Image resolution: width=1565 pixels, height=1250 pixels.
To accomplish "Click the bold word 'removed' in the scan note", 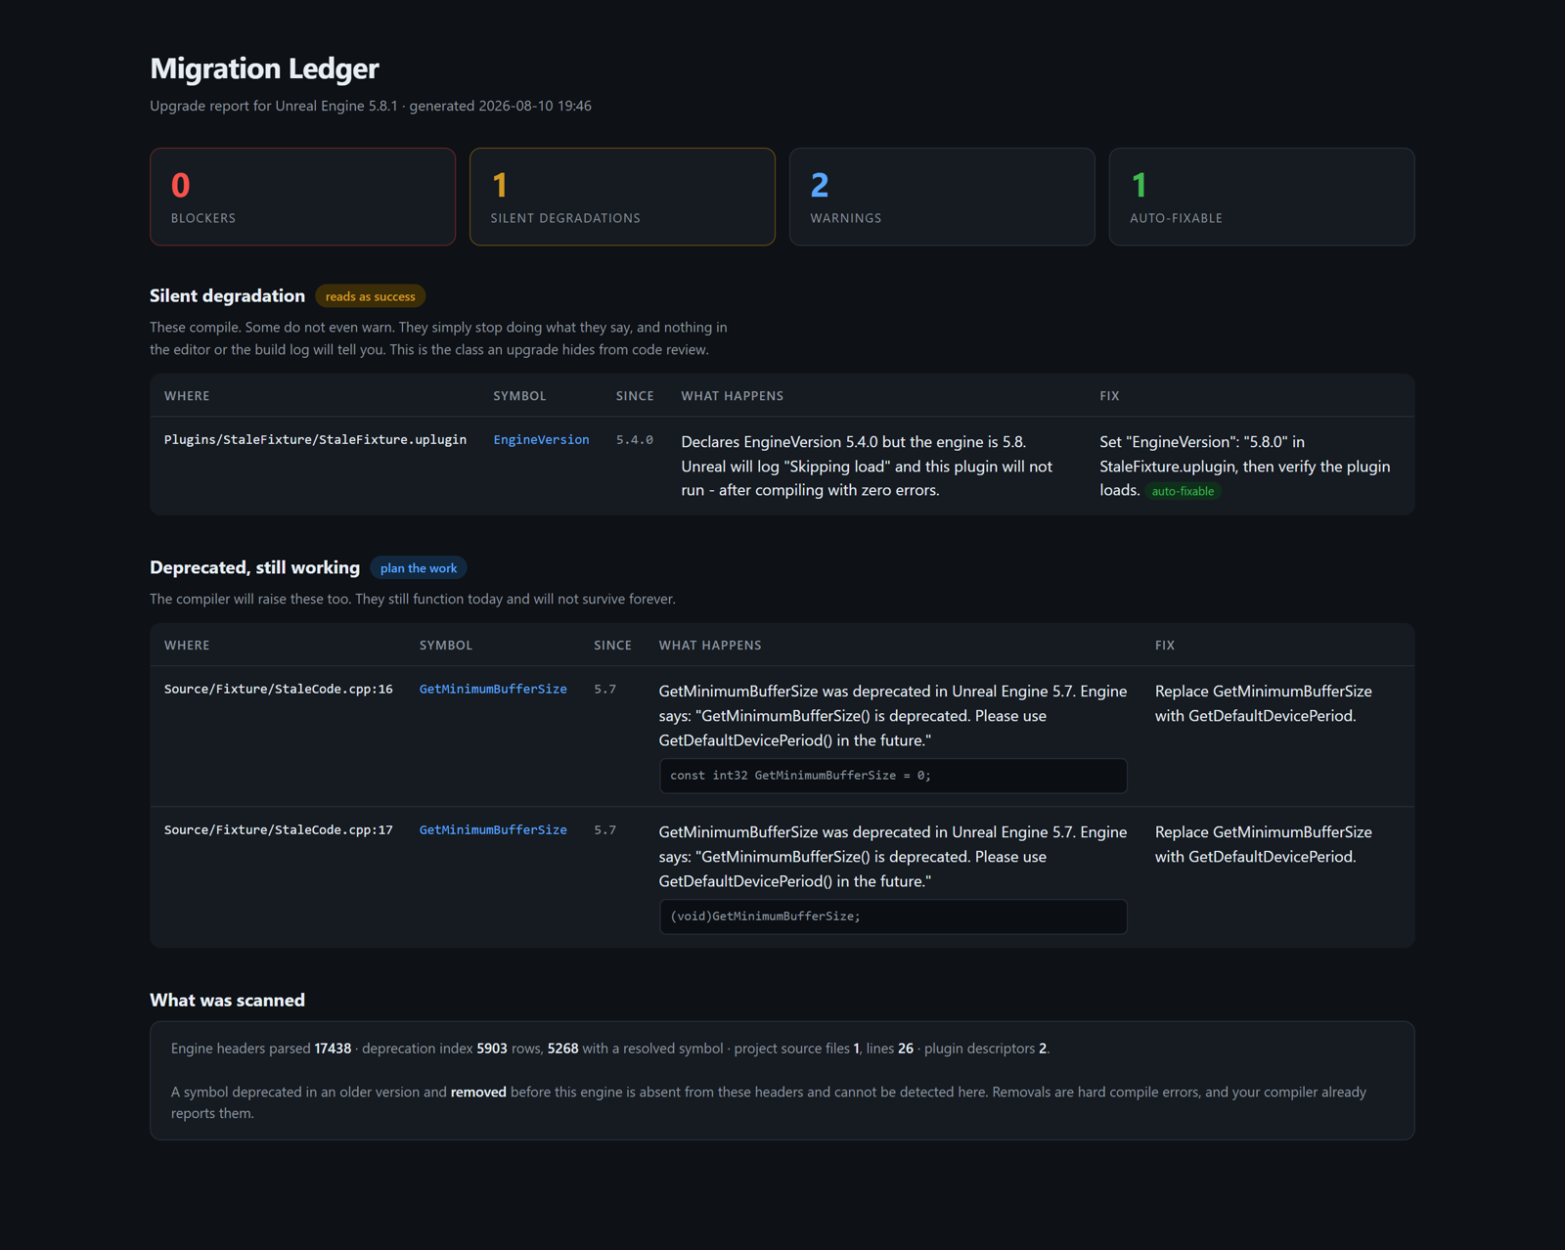I will (478, 1092).
